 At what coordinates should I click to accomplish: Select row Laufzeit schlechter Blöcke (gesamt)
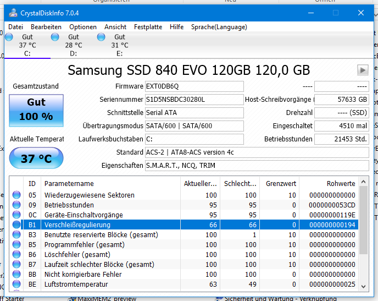click(x=184, y=264)
